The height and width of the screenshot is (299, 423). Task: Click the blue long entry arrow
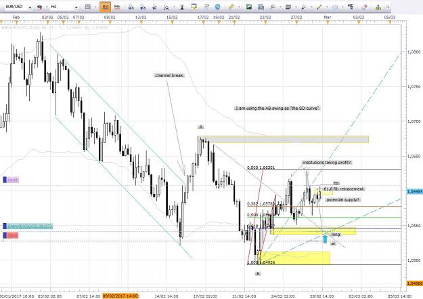(325, 239)
